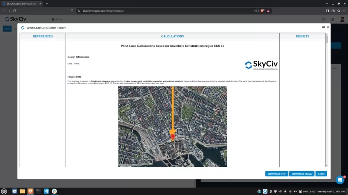348x195 pixels.
Task: Select the SkyCiv Load Generator tab
Action: 22,3
